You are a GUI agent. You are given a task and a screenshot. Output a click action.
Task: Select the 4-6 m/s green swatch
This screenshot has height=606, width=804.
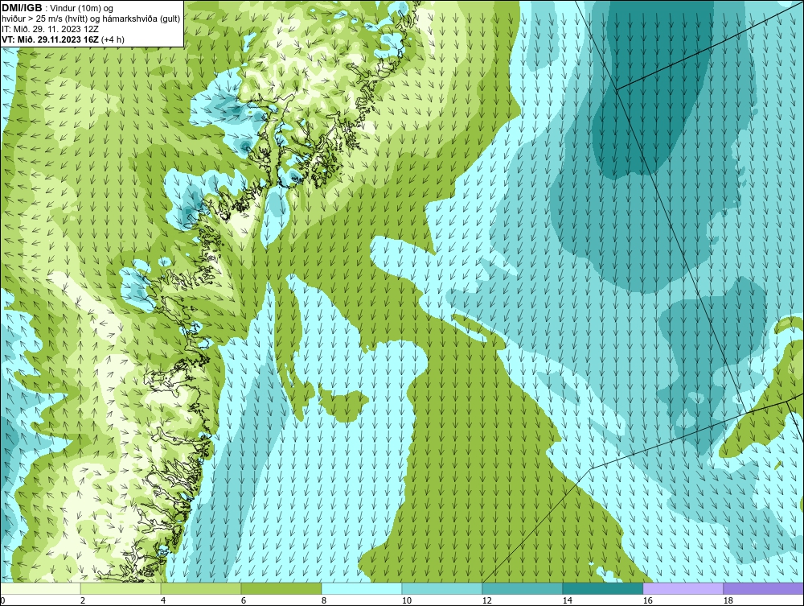pyautogui.click(x=201, y=588)
